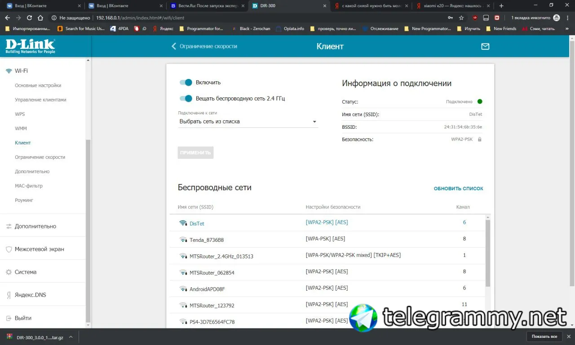Click the BSSID value 24:31:54:6b:35:6e
This screenshot has height=345, width=575.
(463, 127)
